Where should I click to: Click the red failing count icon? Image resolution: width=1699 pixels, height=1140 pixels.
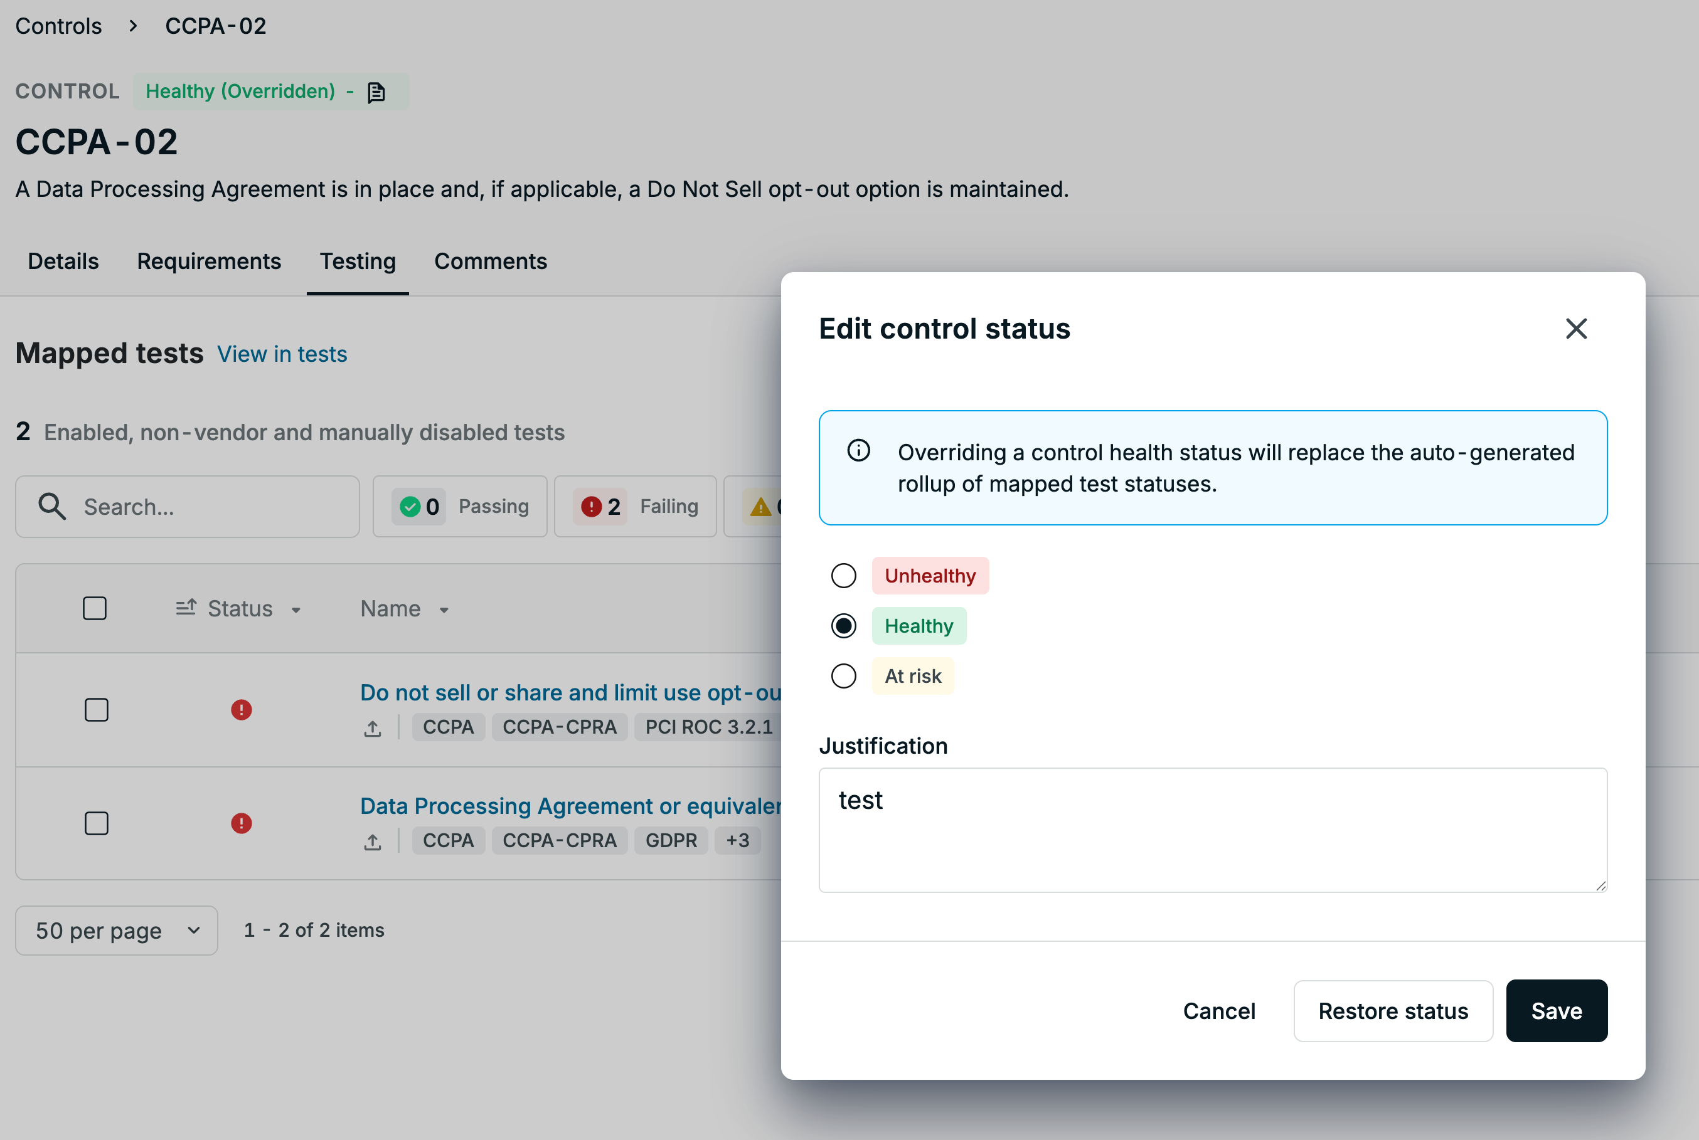pos(591,506)
